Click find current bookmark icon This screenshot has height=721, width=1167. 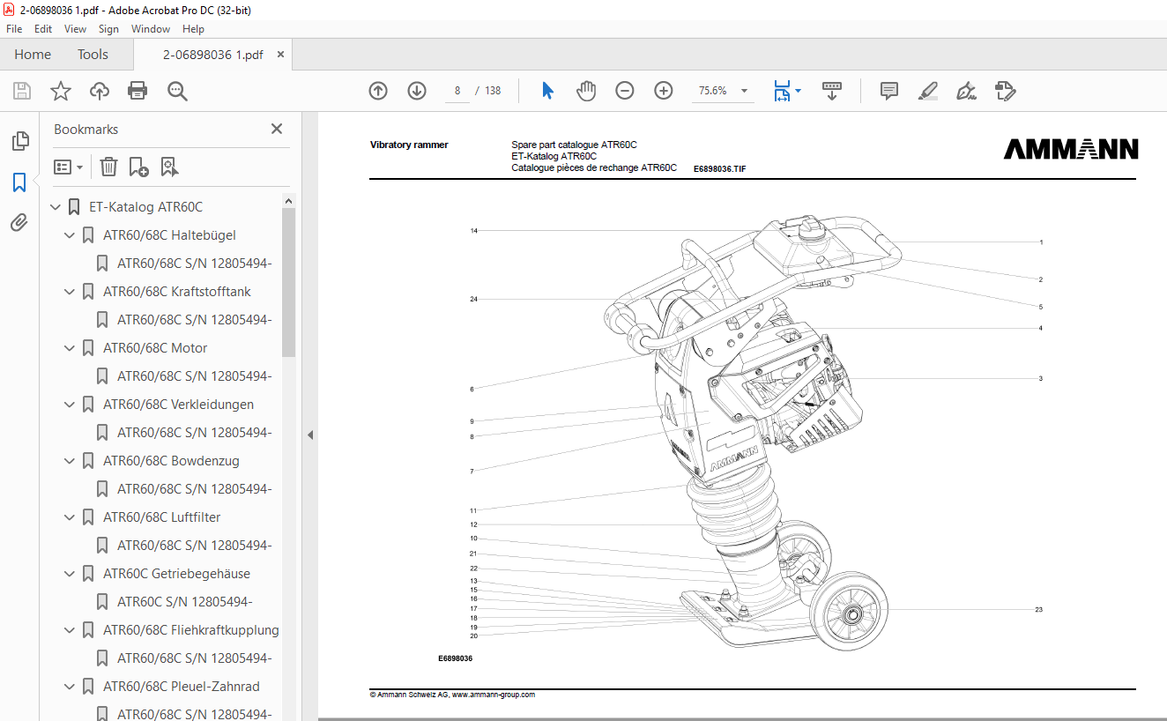169,167
